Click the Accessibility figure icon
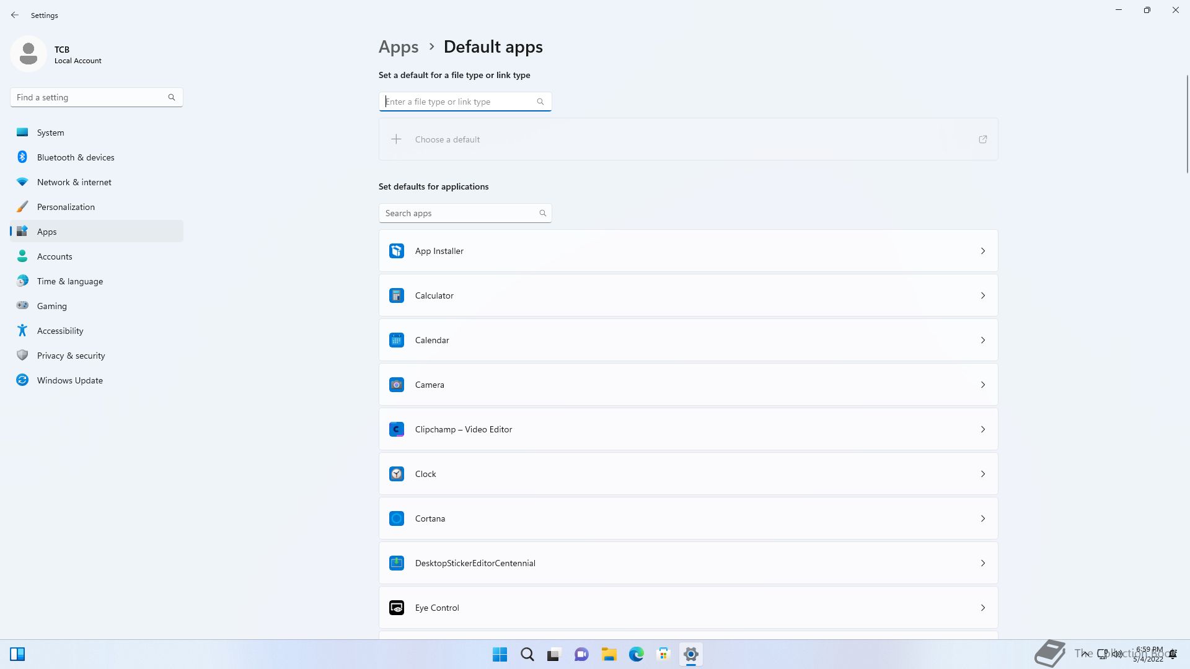The height and width of the screenshot is (669, 1190). [22, 331]
